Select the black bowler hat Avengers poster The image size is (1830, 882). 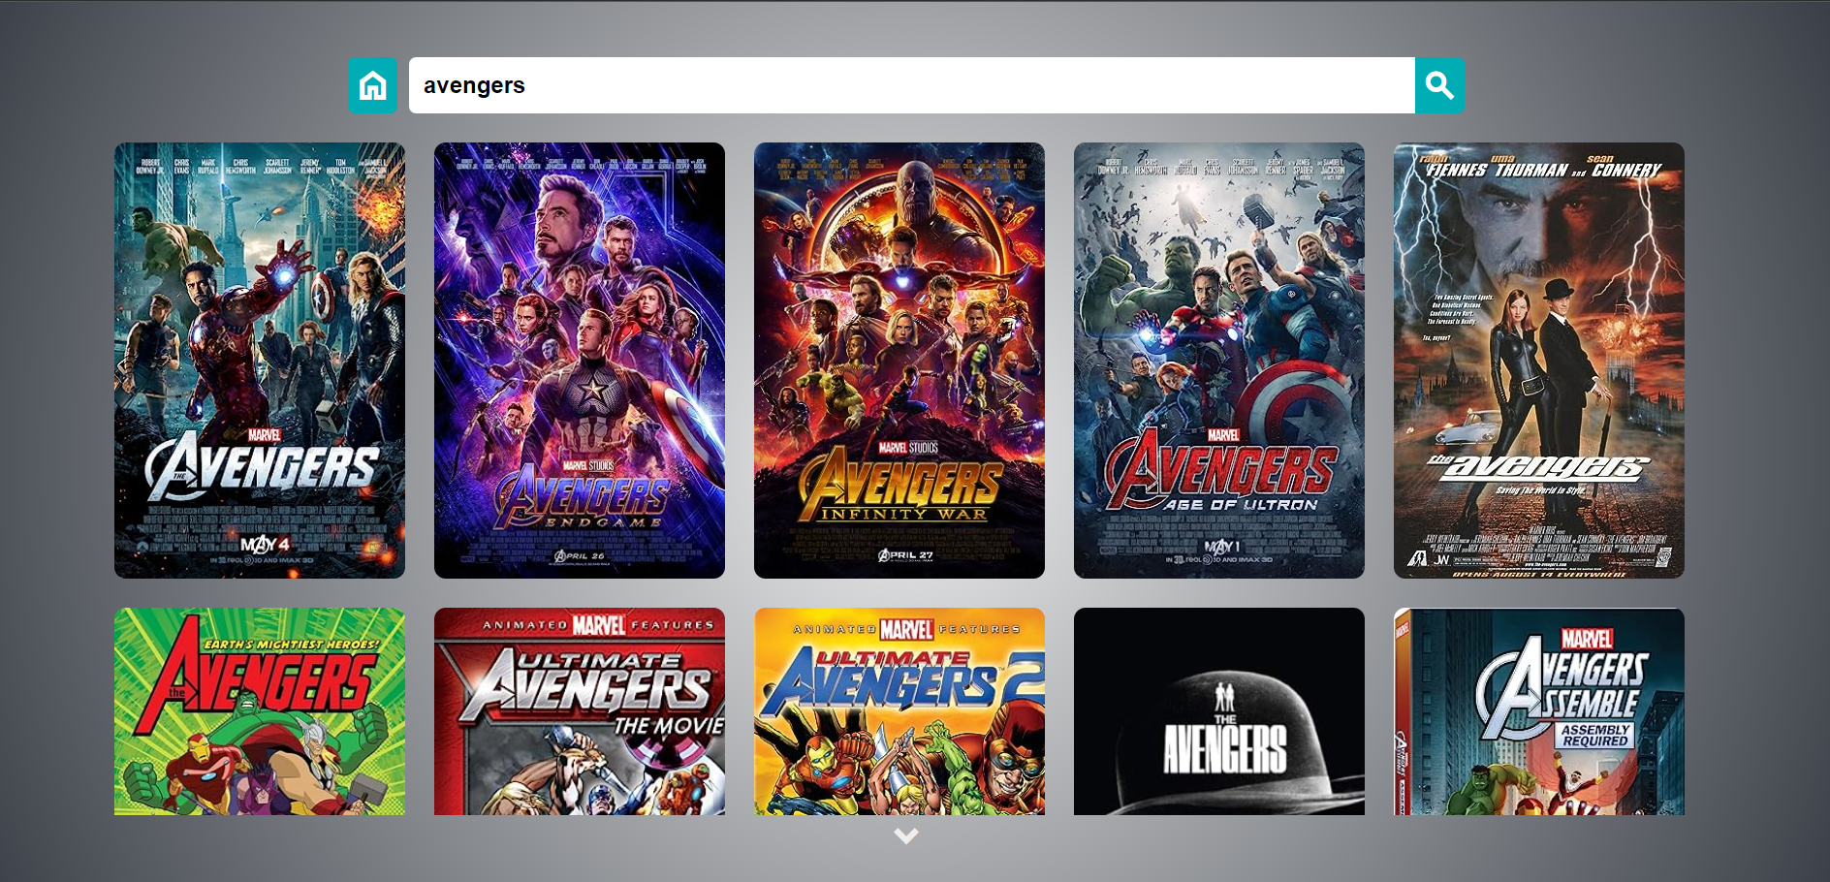coord(1219,711)
